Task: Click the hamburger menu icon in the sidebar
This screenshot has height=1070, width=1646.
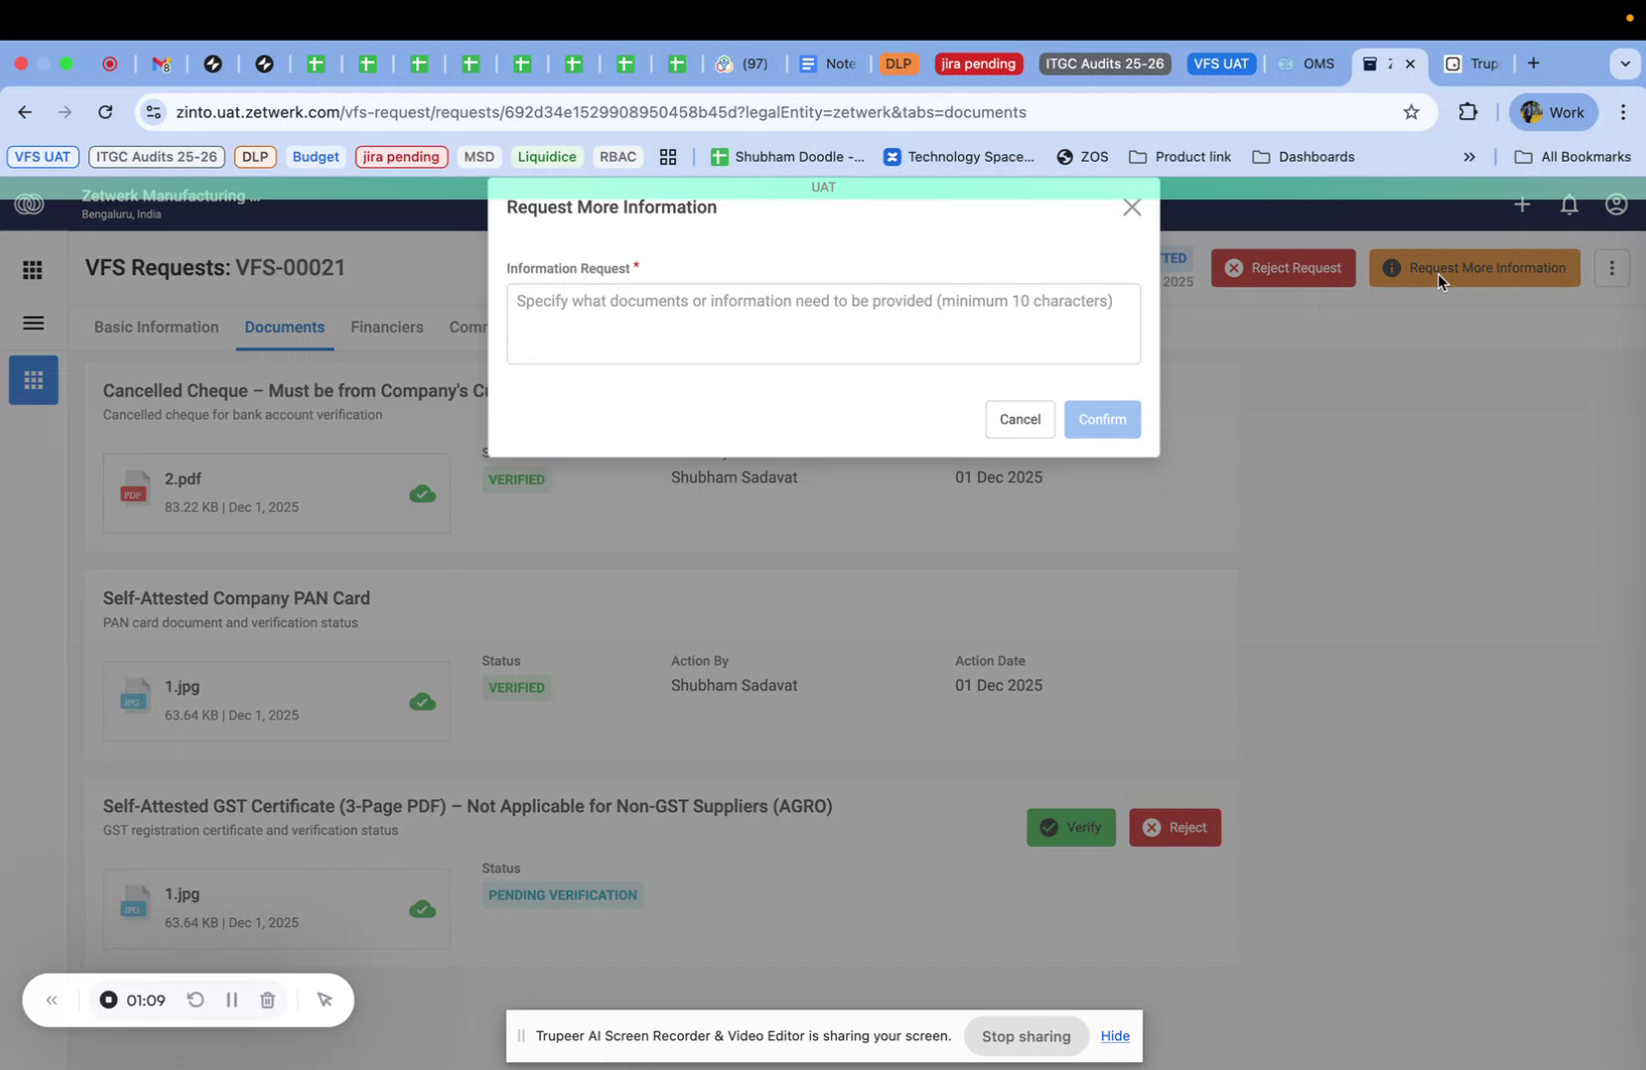Action: click(x=33, y=323)
